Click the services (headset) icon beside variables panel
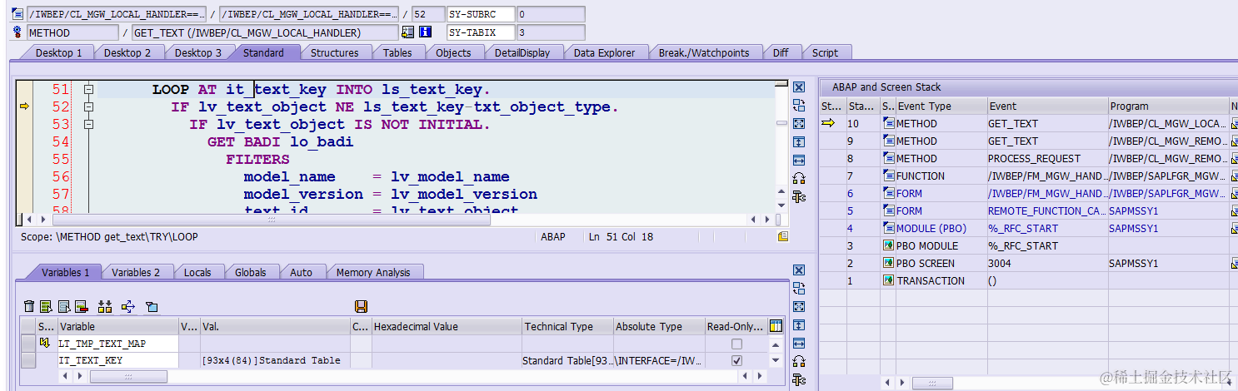This screenshot has width=1238, height=391. click(x=799, y=361)
